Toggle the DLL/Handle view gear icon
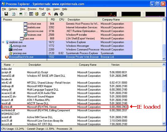 pos(37,14)
